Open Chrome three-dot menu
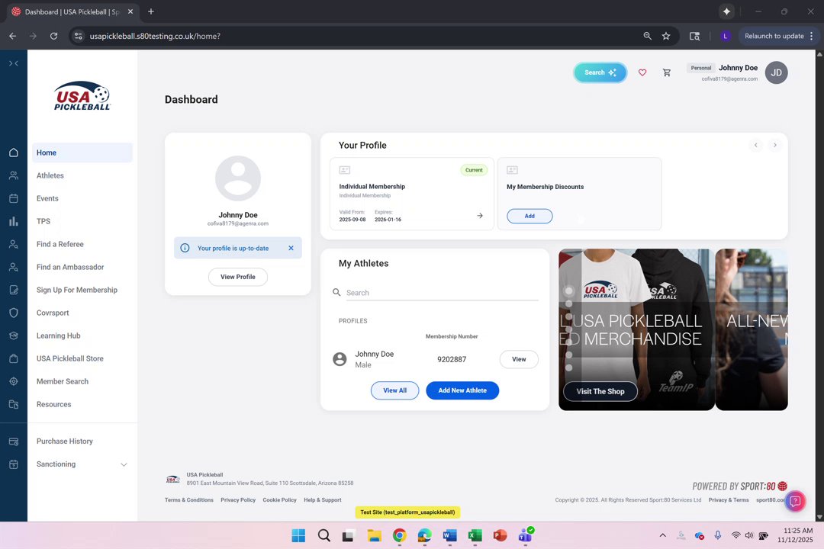824x549 pixels. [x=811, y=36]
